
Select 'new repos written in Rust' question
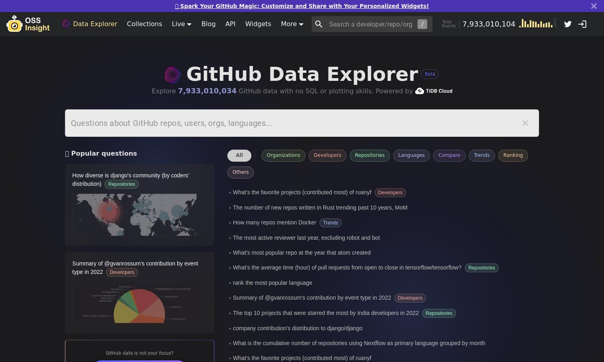click(x=320, y=208)
